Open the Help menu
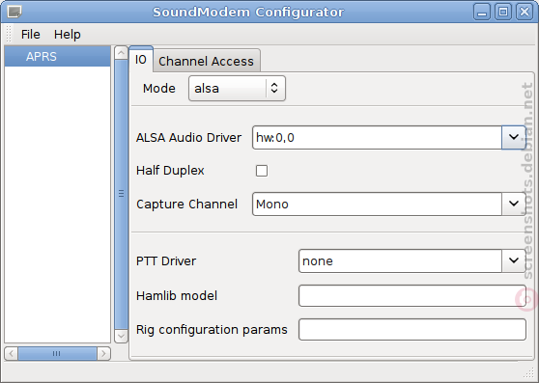Viewport: 539px width, 383px height. click(x=67, y=35)
